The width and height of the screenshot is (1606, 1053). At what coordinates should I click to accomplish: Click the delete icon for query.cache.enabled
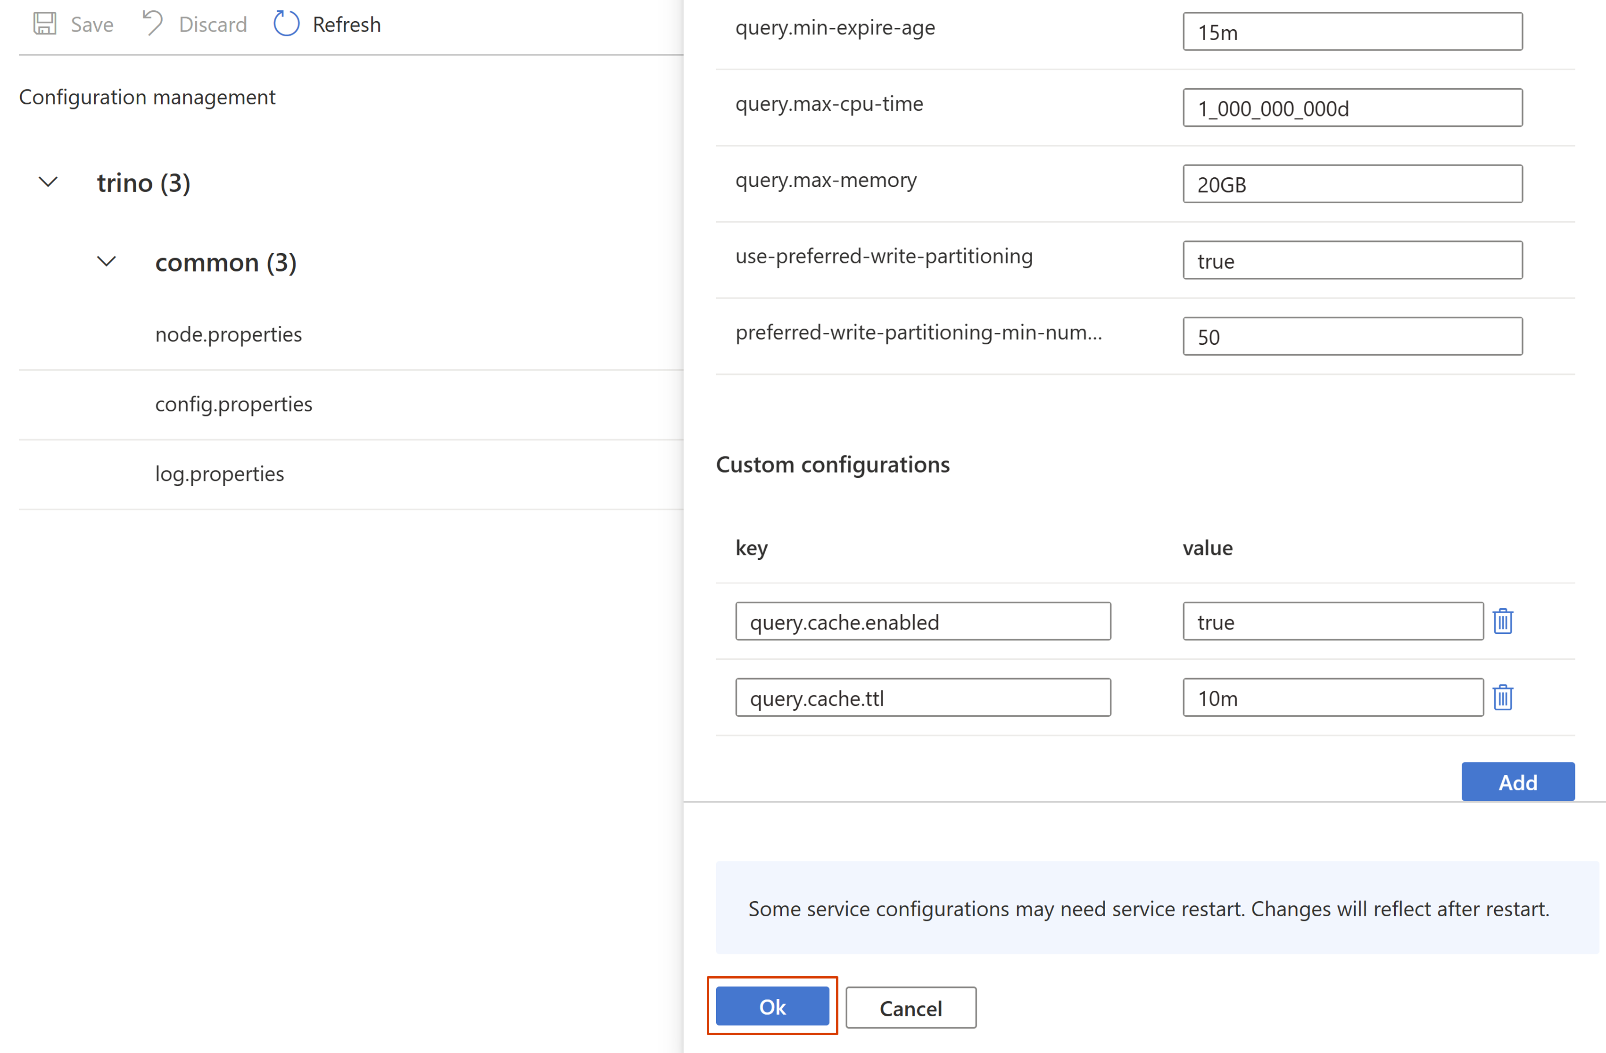[1503, 621]
